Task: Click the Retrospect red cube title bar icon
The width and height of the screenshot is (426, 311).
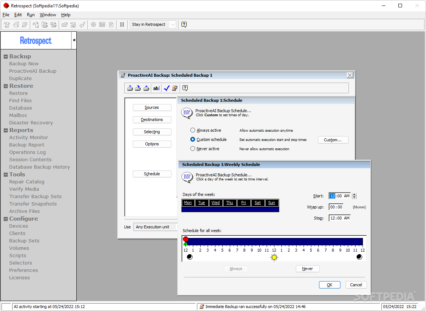Action: 6,6
